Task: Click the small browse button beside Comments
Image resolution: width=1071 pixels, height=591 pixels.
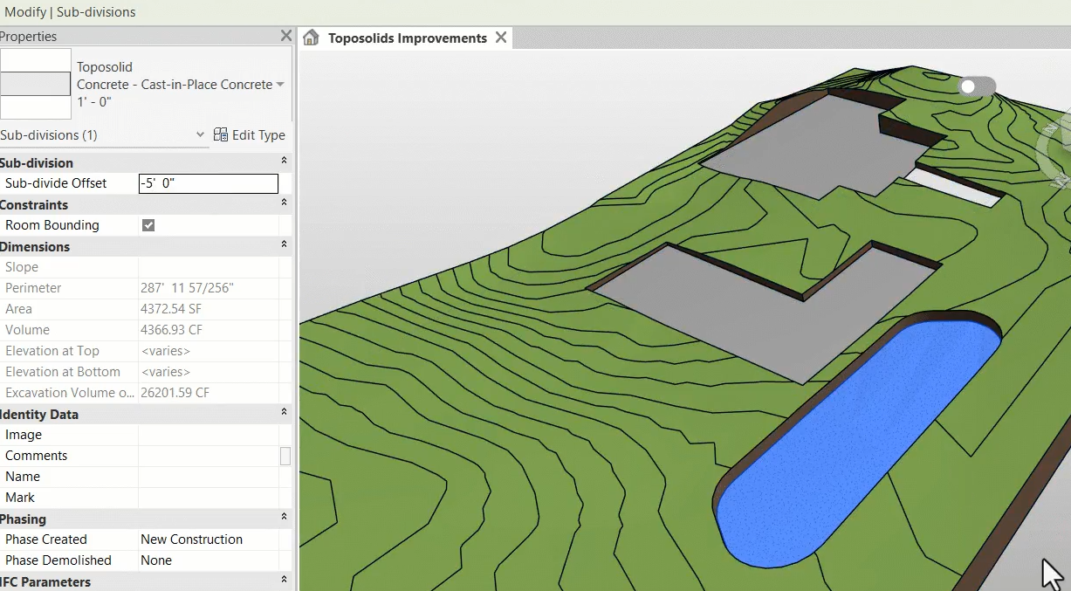Action: (x=285, y=456)
